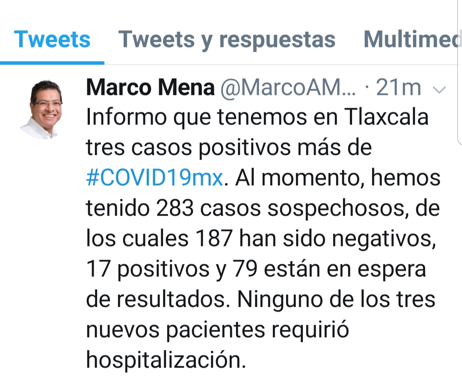462x377 pixels.
Task: Click the blue underline beneath Tweets
Action: [52, 63]
